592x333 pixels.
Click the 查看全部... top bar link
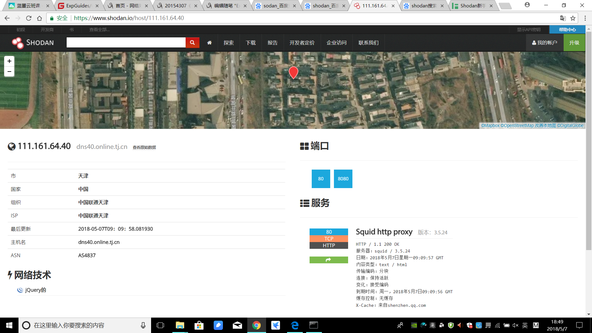pyautogui.click(x=99, y=30)
